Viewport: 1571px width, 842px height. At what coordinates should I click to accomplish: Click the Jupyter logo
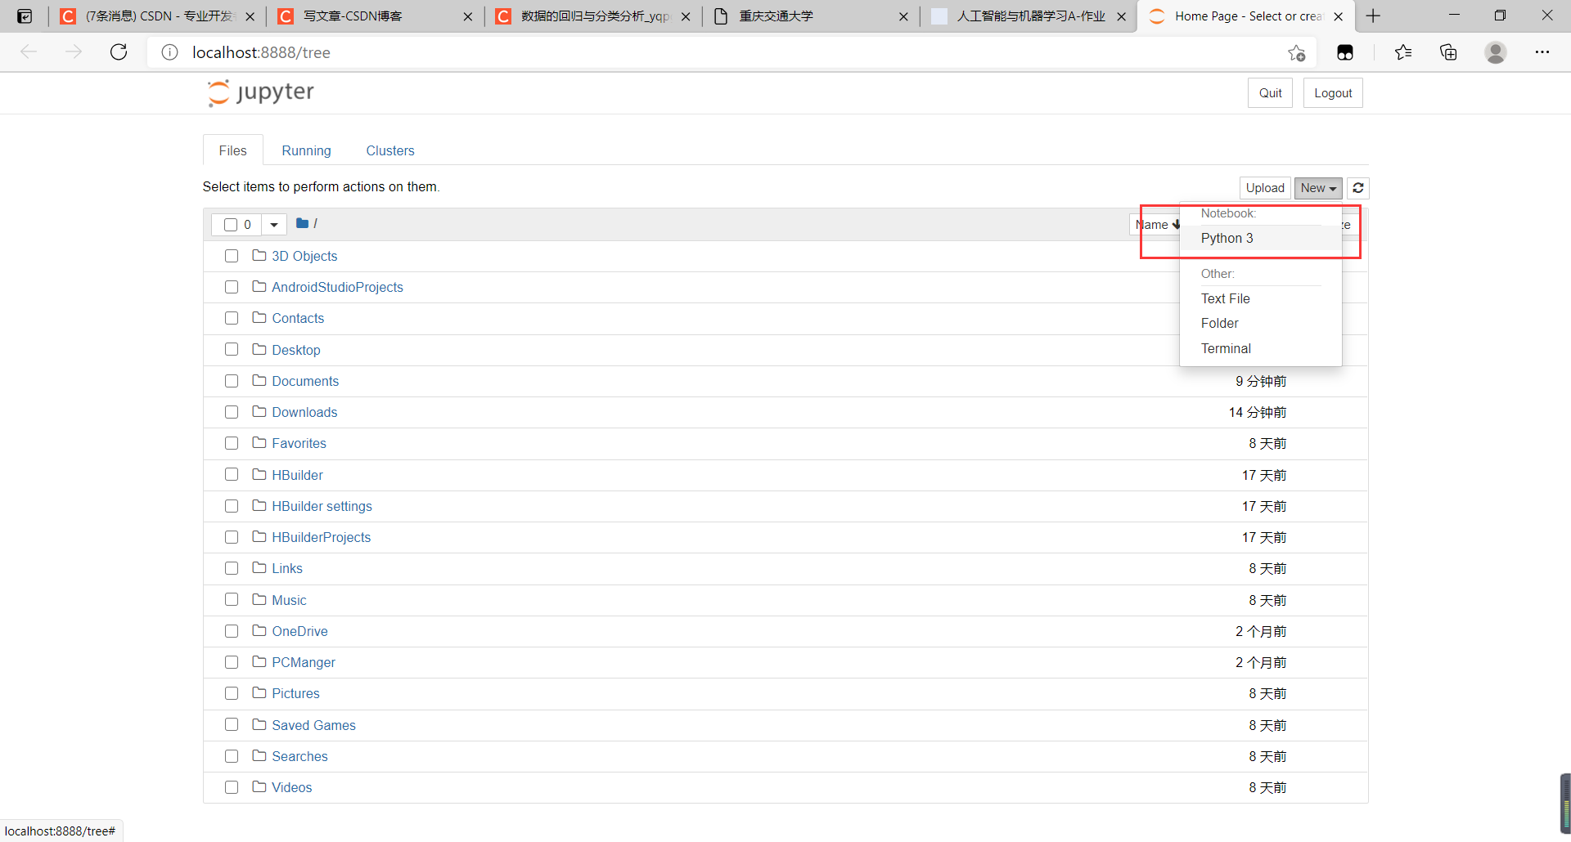(261, 92)
